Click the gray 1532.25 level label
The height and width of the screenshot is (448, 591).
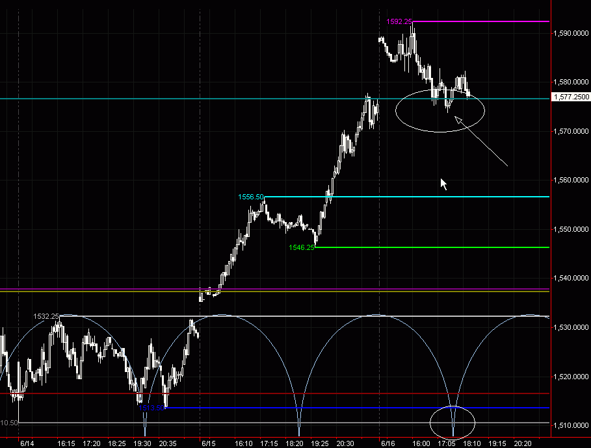coord(46,316)
